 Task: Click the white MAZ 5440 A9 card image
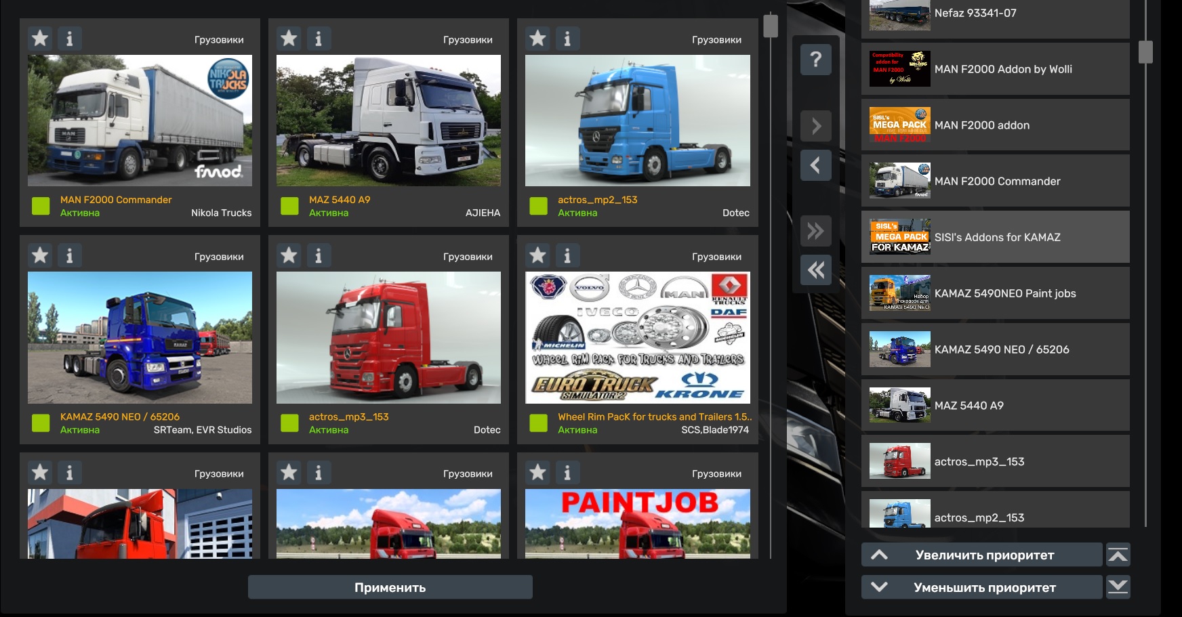pyautogui.click(x=388, y=121)
